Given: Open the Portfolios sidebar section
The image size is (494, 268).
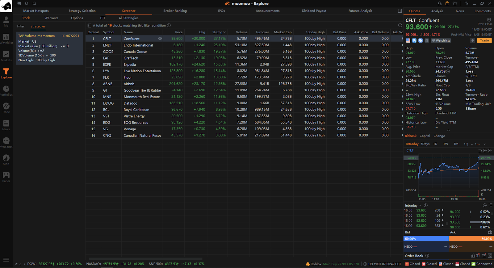Looking at the screenshot, I should tap(6, 90).
